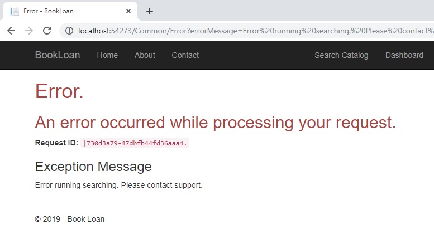Click the browser forward arrow

[x=29, y=31]
